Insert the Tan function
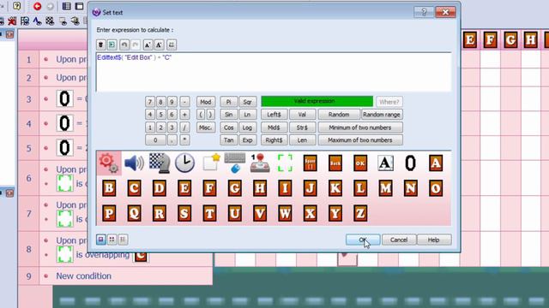Screen dimensions: 549x308 pyautogui.click(x=229, y=140)
